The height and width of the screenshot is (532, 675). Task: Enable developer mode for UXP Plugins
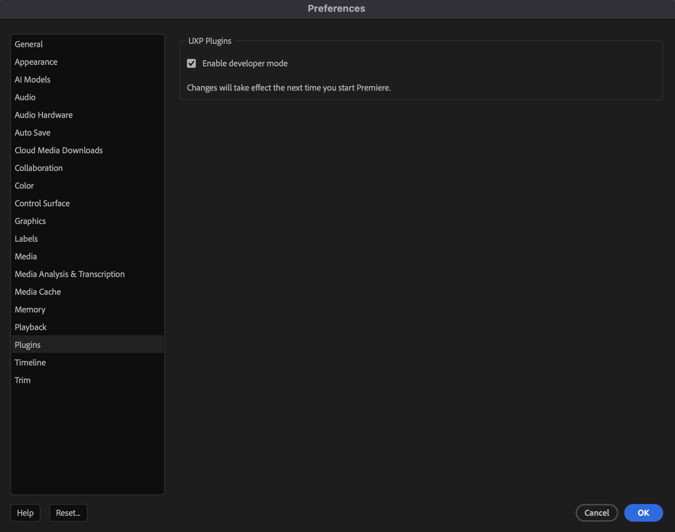[x=192, y=63]
